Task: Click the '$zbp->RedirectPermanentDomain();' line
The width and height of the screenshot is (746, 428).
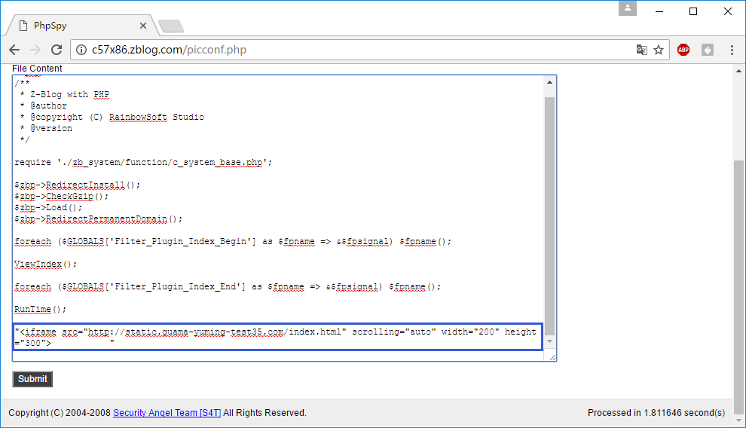Action: tap(99, 219)
